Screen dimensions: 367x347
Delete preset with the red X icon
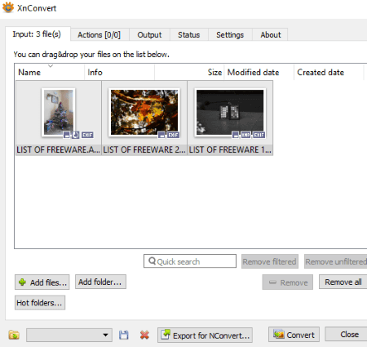(144, 335)
